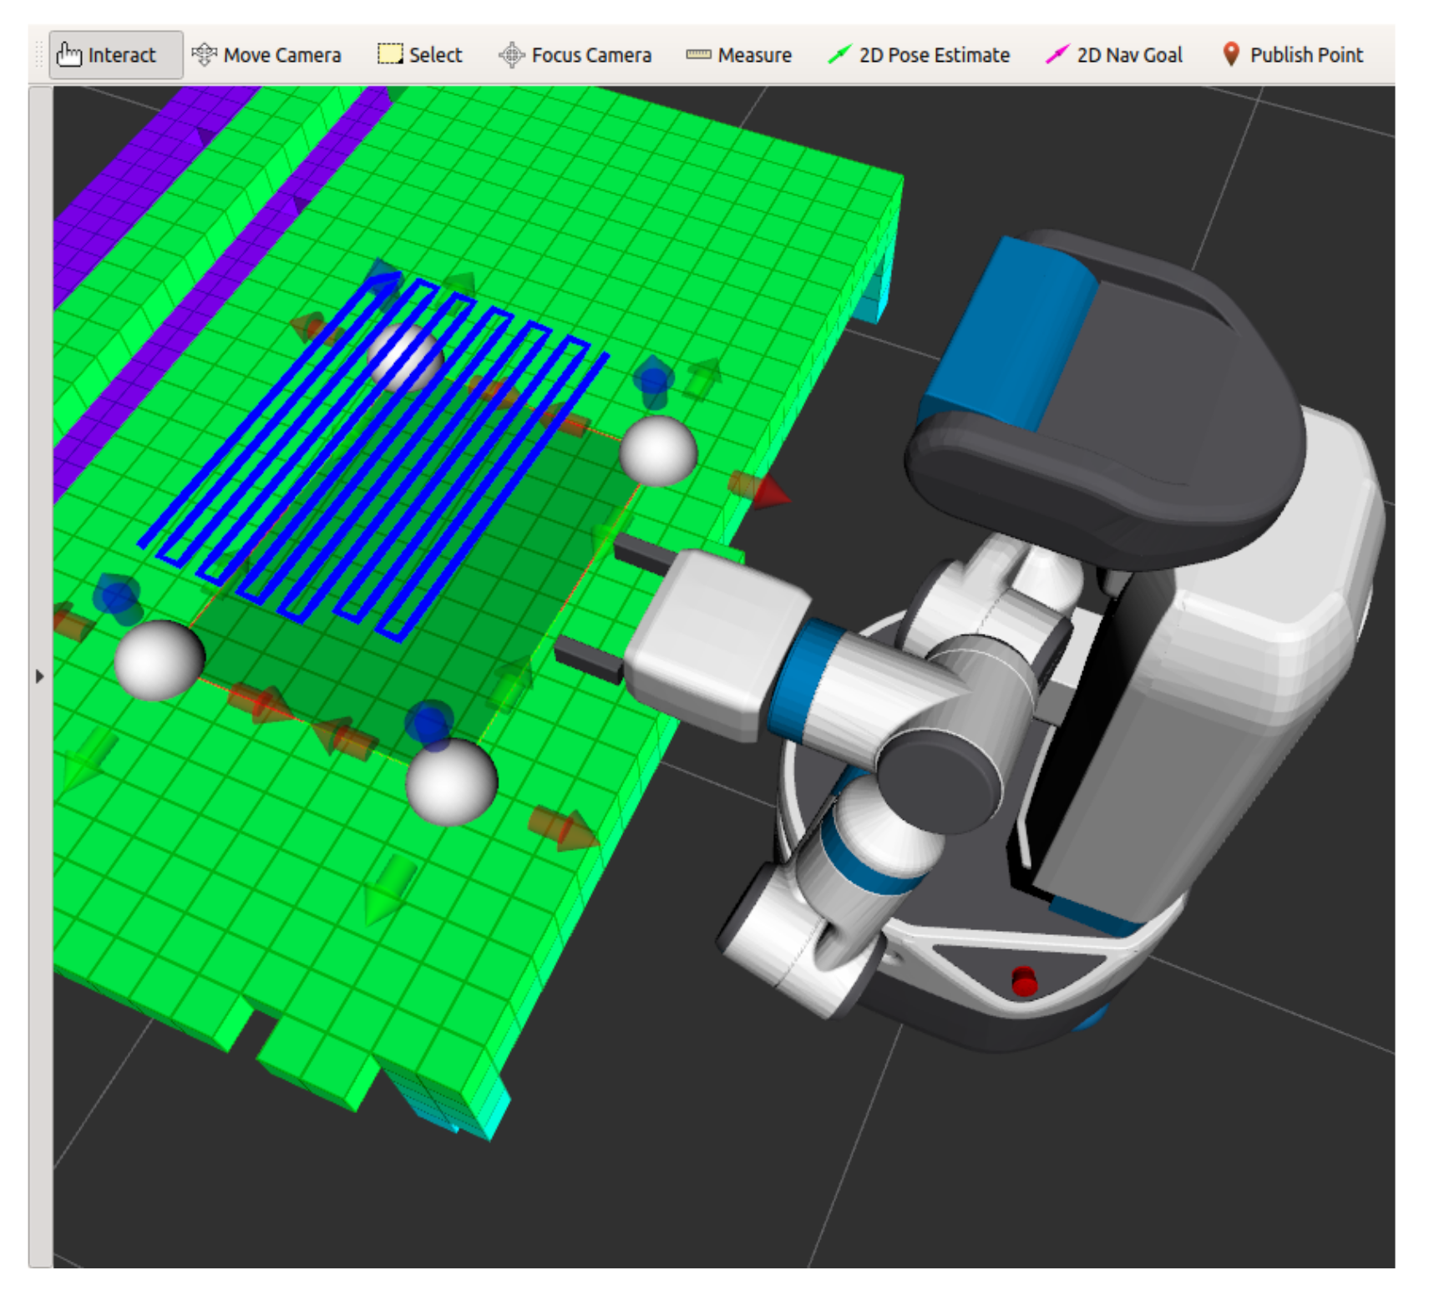Image resolution: width=1429 pixels, height=1295 pixels.
Task: Activate the Interact tool hand icon
Action: click(x=68, y=55)
